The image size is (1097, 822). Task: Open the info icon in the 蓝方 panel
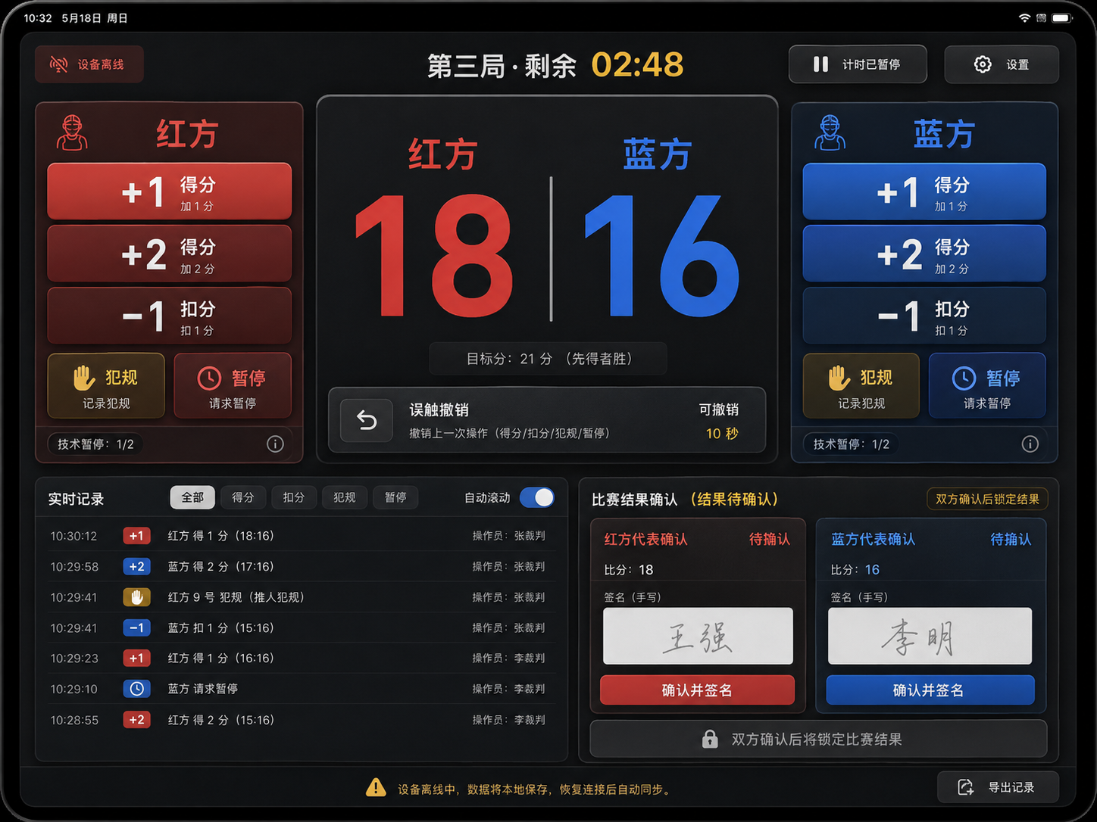pyautogui.click(x=1030, y=444)
